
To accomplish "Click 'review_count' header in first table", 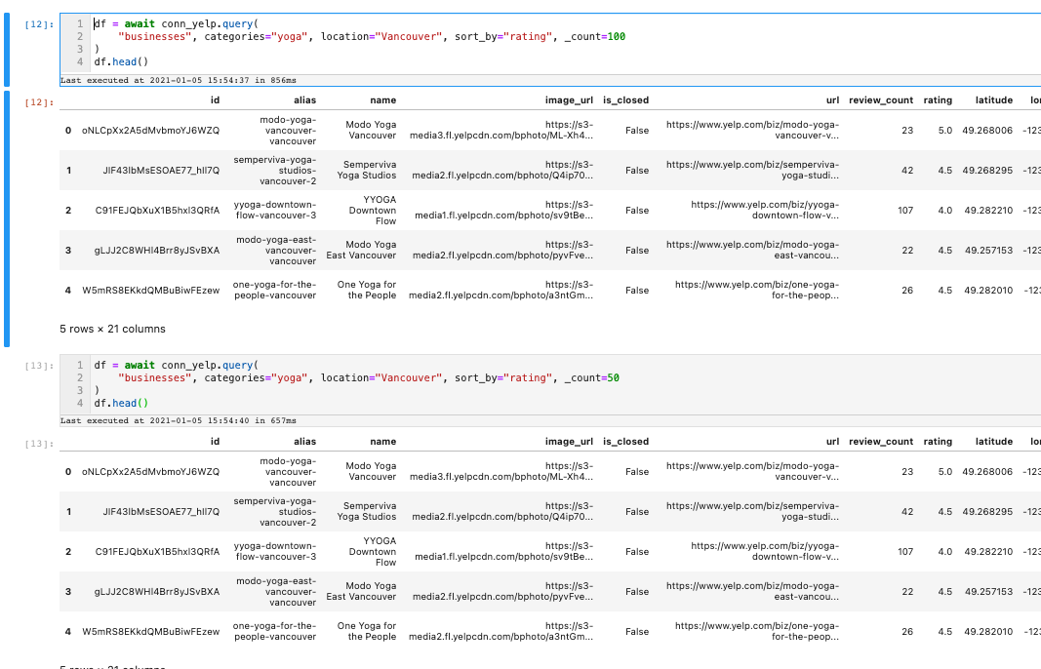I will point(881,100).
